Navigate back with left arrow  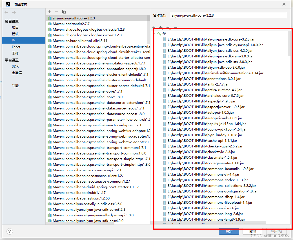tap(6, 12)
